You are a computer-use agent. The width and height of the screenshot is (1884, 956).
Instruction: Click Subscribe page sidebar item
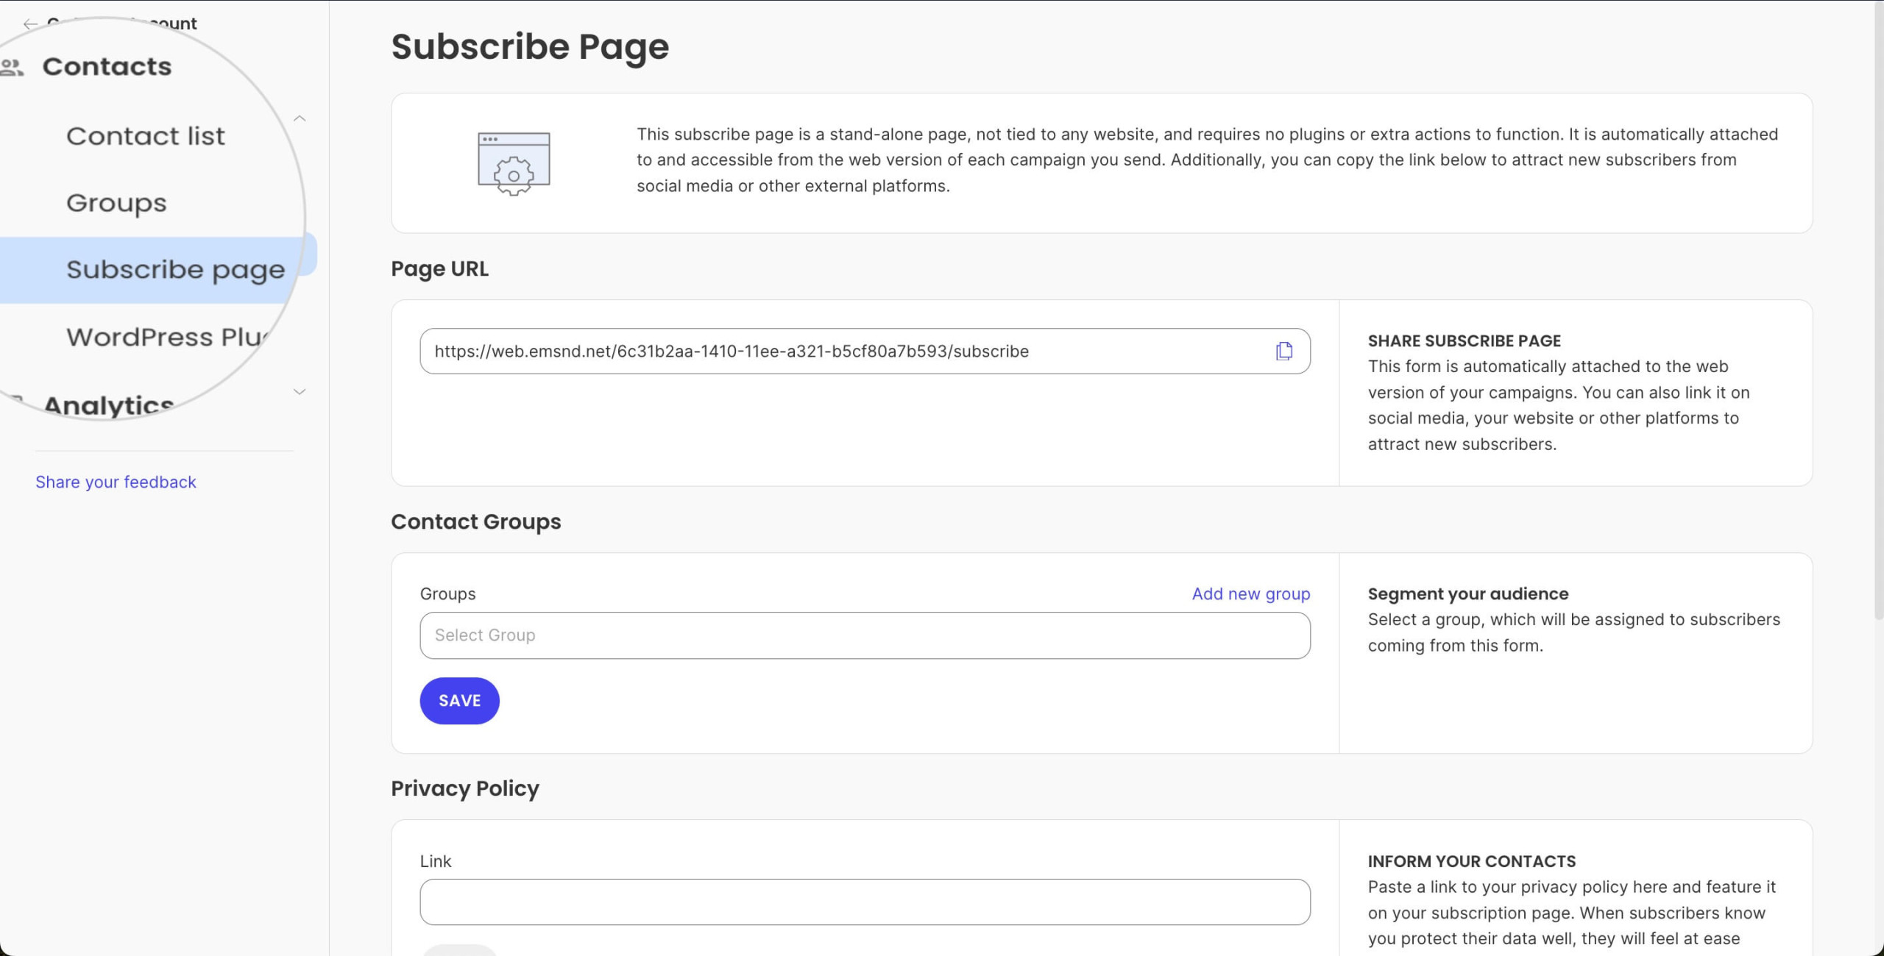tap(174, 267)
